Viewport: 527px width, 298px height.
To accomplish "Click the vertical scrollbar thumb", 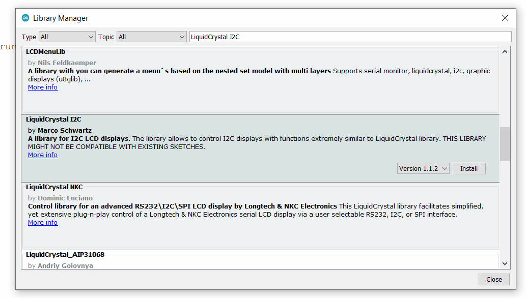I will 505,144.
